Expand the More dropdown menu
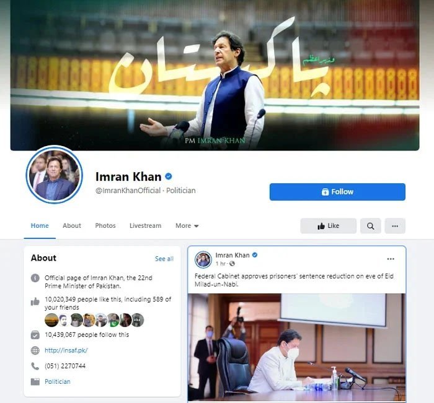This screenshot has height=403, width=434. pos(187,226)
